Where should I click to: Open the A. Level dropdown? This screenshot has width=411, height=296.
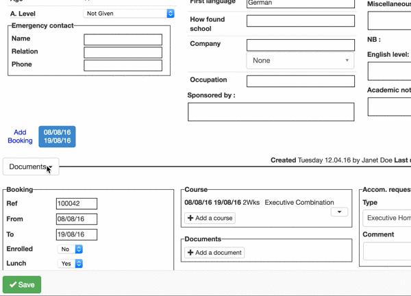point(129,14)
